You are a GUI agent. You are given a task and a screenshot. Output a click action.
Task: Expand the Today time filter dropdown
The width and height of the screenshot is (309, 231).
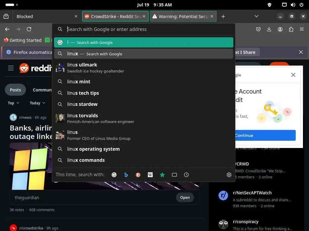(x=37, y=103)
